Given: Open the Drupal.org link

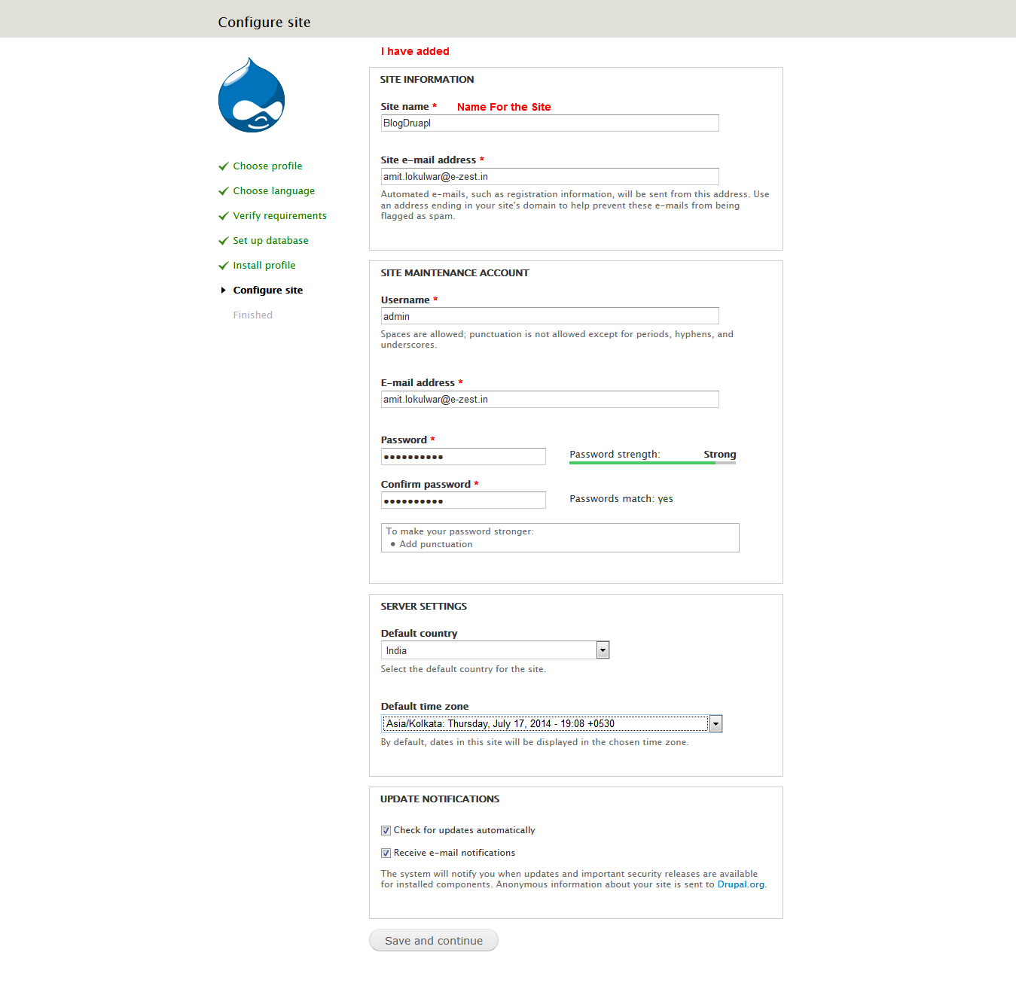Looking at the screenshot, I should (740, 884).
